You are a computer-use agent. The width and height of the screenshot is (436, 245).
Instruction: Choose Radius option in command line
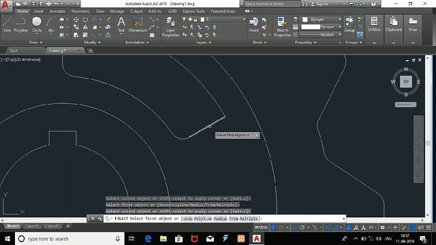pyautogui.click(x=221, y=218)
